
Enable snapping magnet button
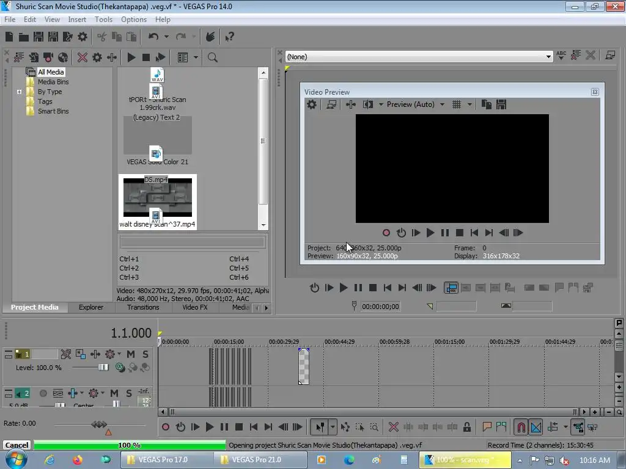tap(521, 427)
